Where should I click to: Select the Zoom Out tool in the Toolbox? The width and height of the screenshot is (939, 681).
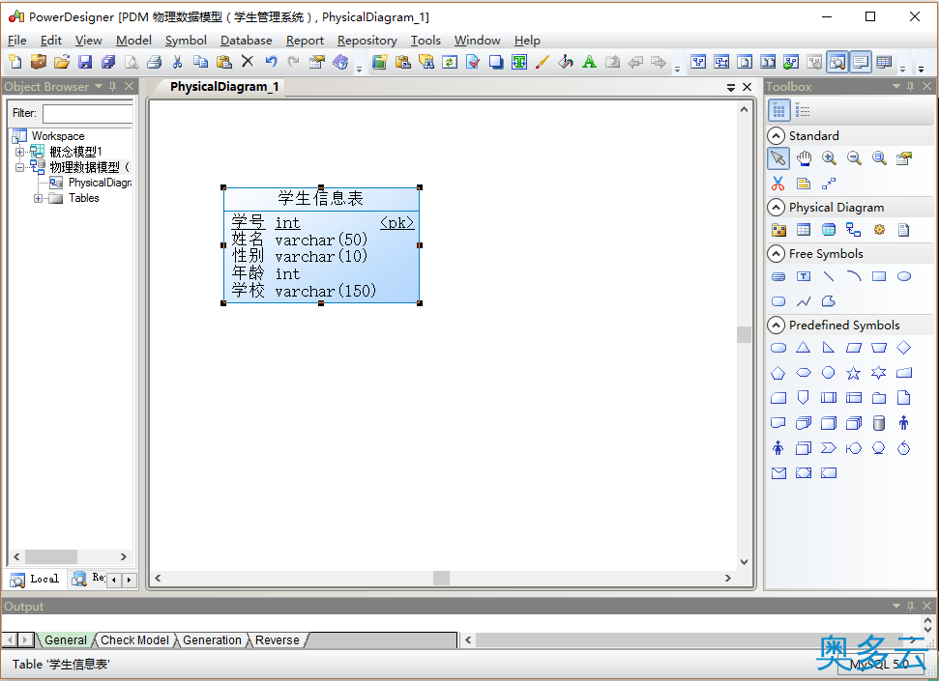[854, 158]
